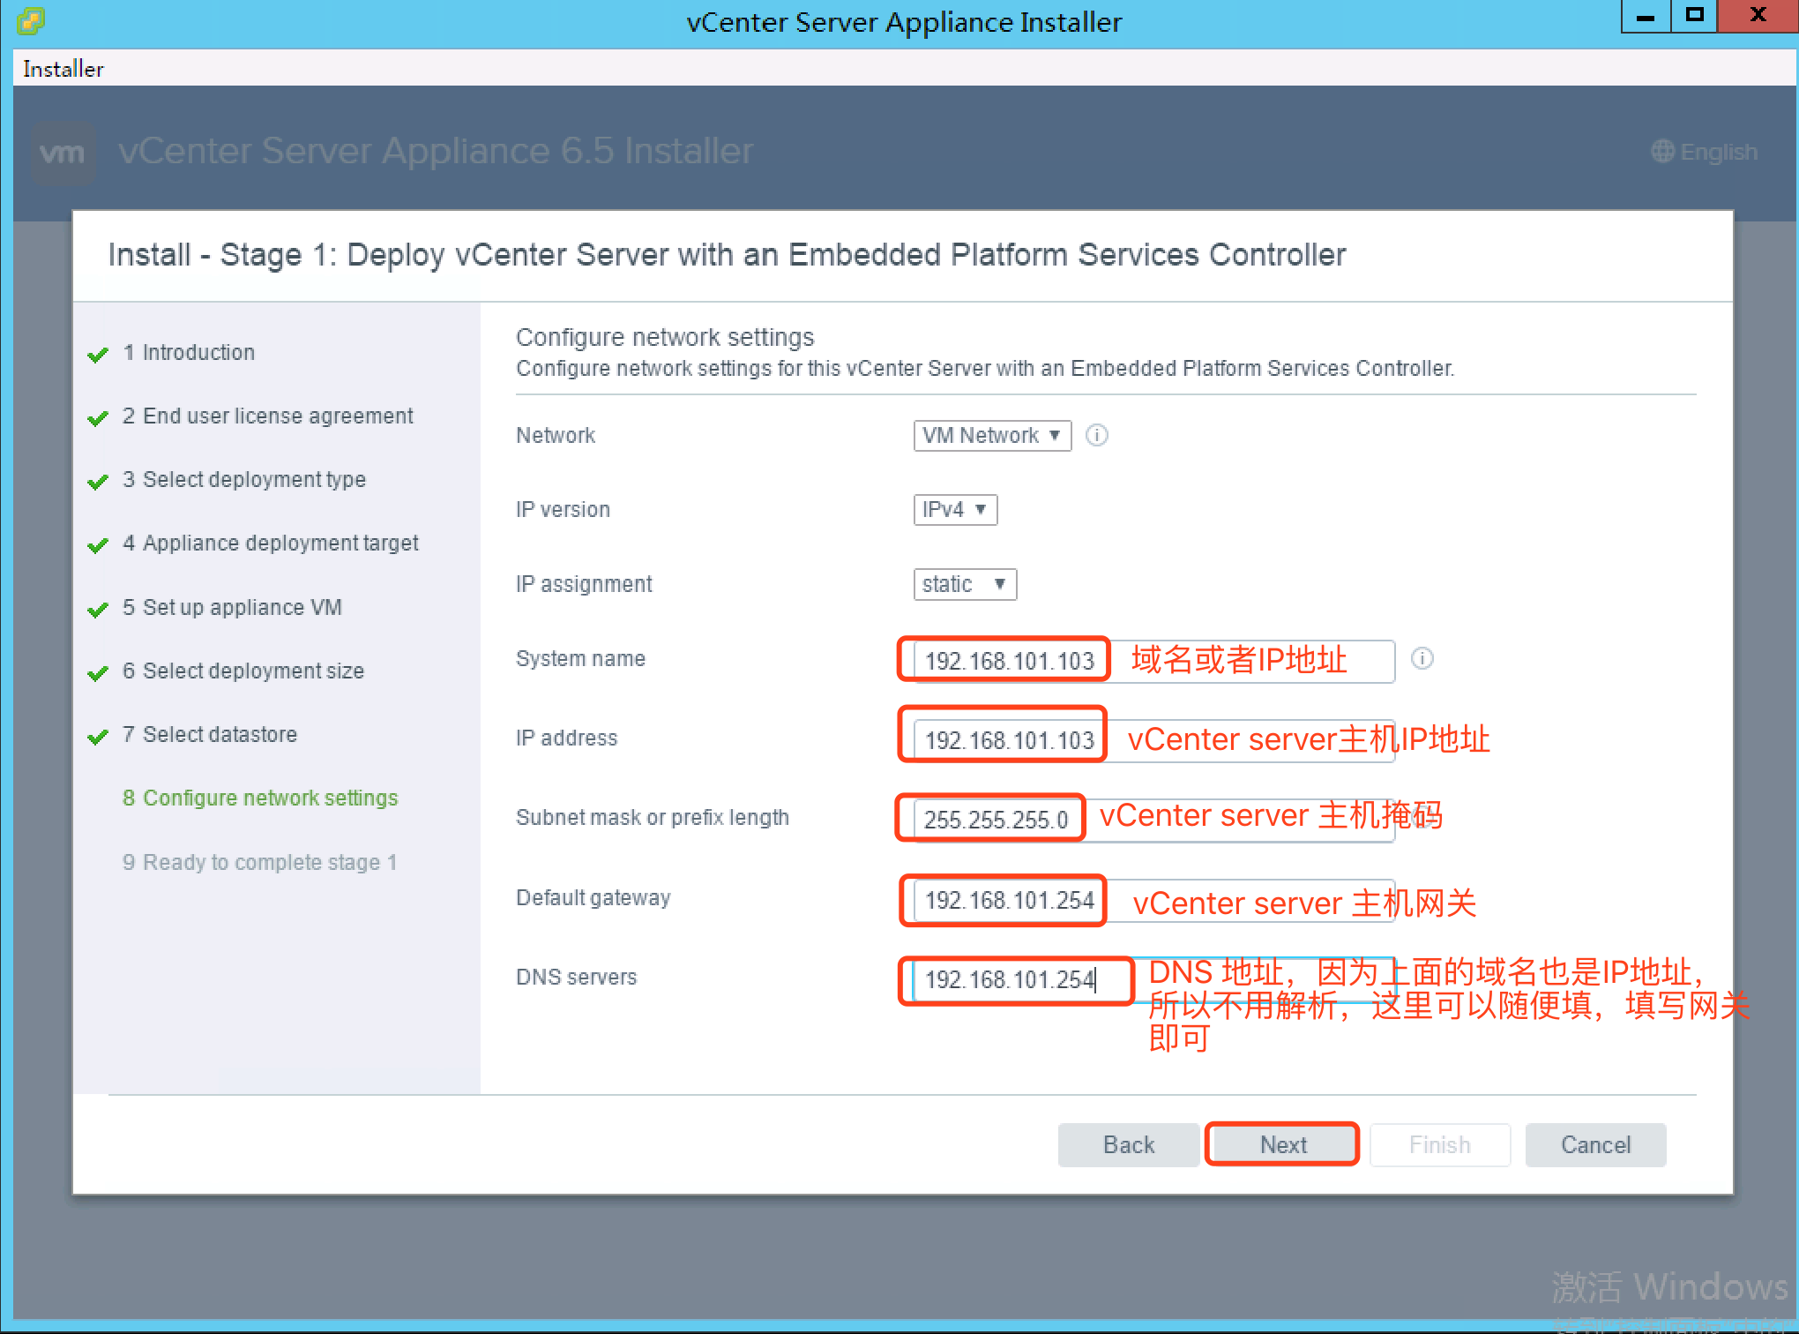The height and width of the screenshot is (1334, 1799).
Task: Open the VM Network dropdown
Action: [992, 435]
